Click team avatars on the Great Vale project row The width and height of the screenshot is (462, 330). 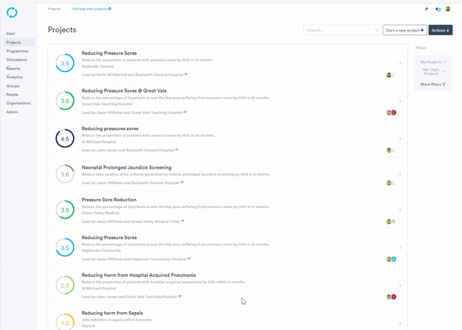(x=392, y=112)
